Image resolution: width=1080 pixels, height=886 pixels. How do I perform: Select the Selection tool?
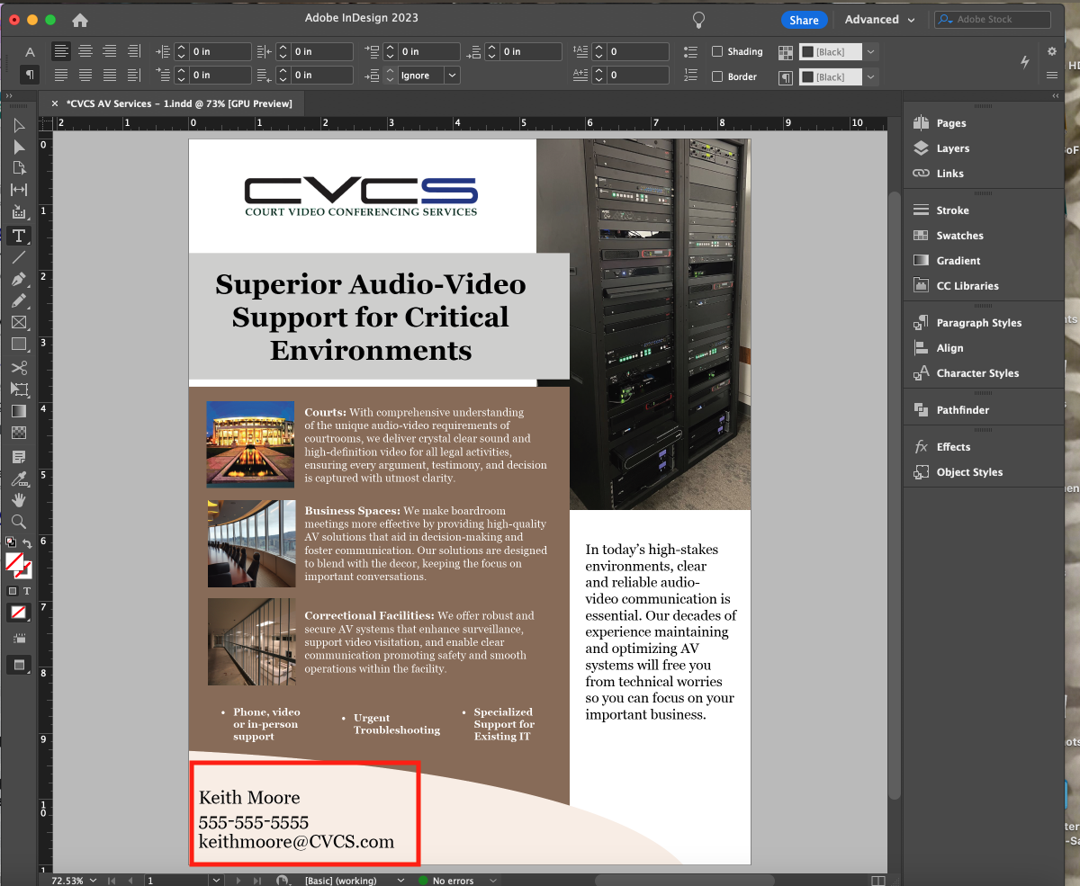[19, 125]
